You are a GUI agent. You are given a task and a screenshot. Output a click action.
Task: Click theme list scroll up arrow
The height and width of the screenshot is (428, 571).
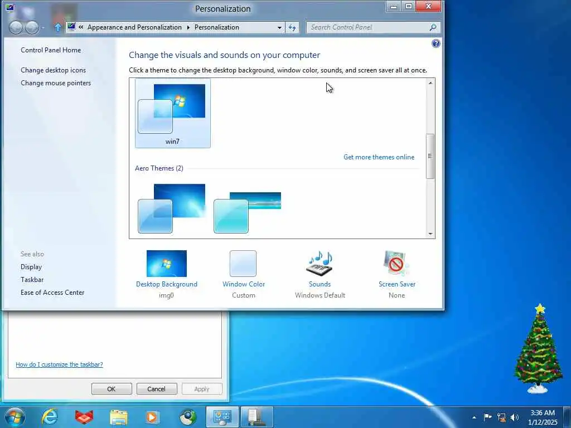(x=430, y=83)
